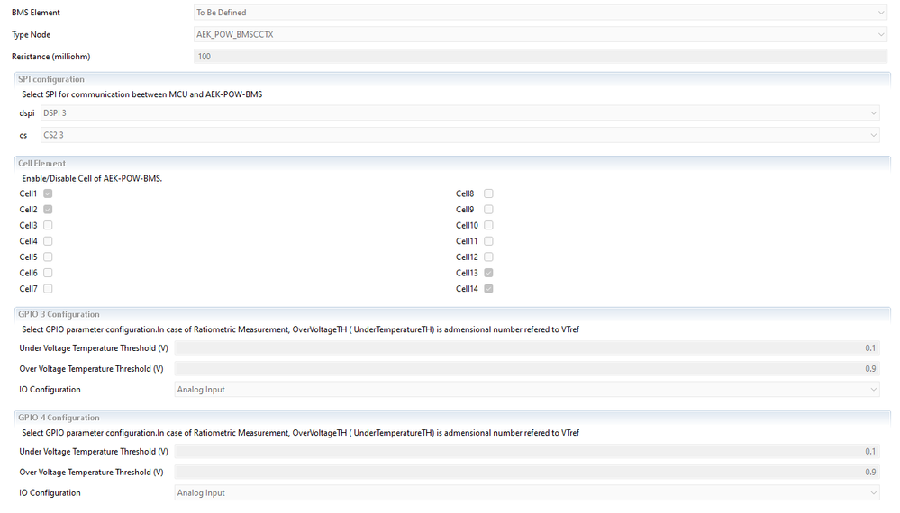Click the BMS Element label
900x513 pixels.
tap(36, 12)
